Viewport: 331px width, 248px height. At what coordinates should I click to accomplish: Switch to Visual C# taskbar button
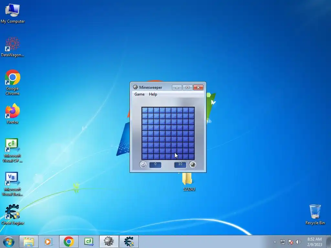click(x=89, y=242)
